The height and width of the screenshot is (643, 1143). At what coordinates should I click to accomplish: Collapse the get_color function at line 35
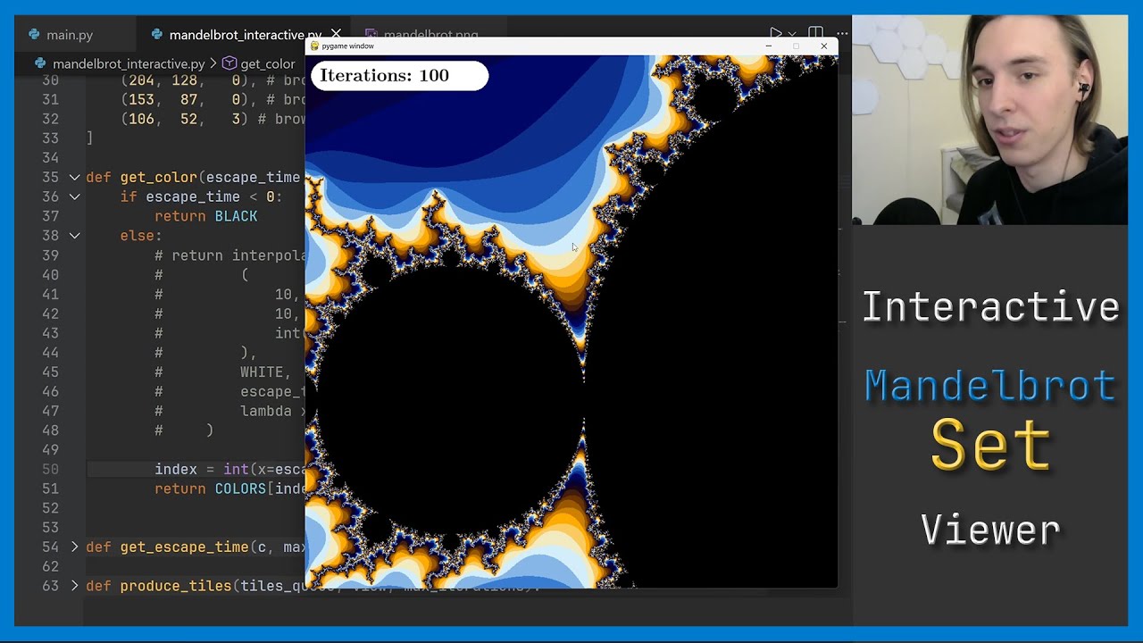pyautogui.click(x=75, y=178)
